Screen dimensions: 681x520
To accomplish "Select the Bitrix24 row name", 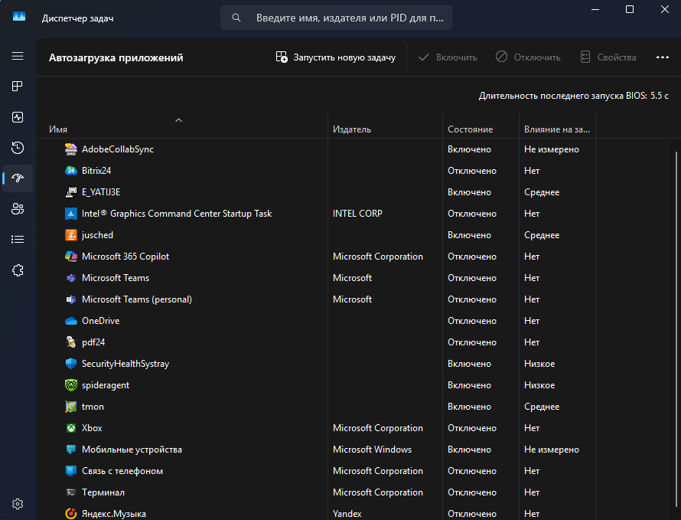I will [96, 171].
